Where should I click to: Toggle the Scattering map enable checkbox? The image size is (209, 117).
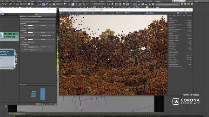(53, 32)
